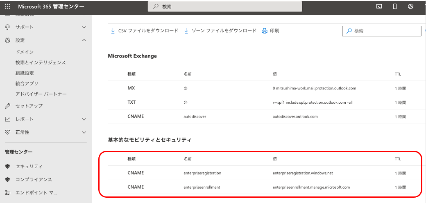Open the settings gear icon in header
The height and width of the screenshot is (203, 426).
coord(410,7)
